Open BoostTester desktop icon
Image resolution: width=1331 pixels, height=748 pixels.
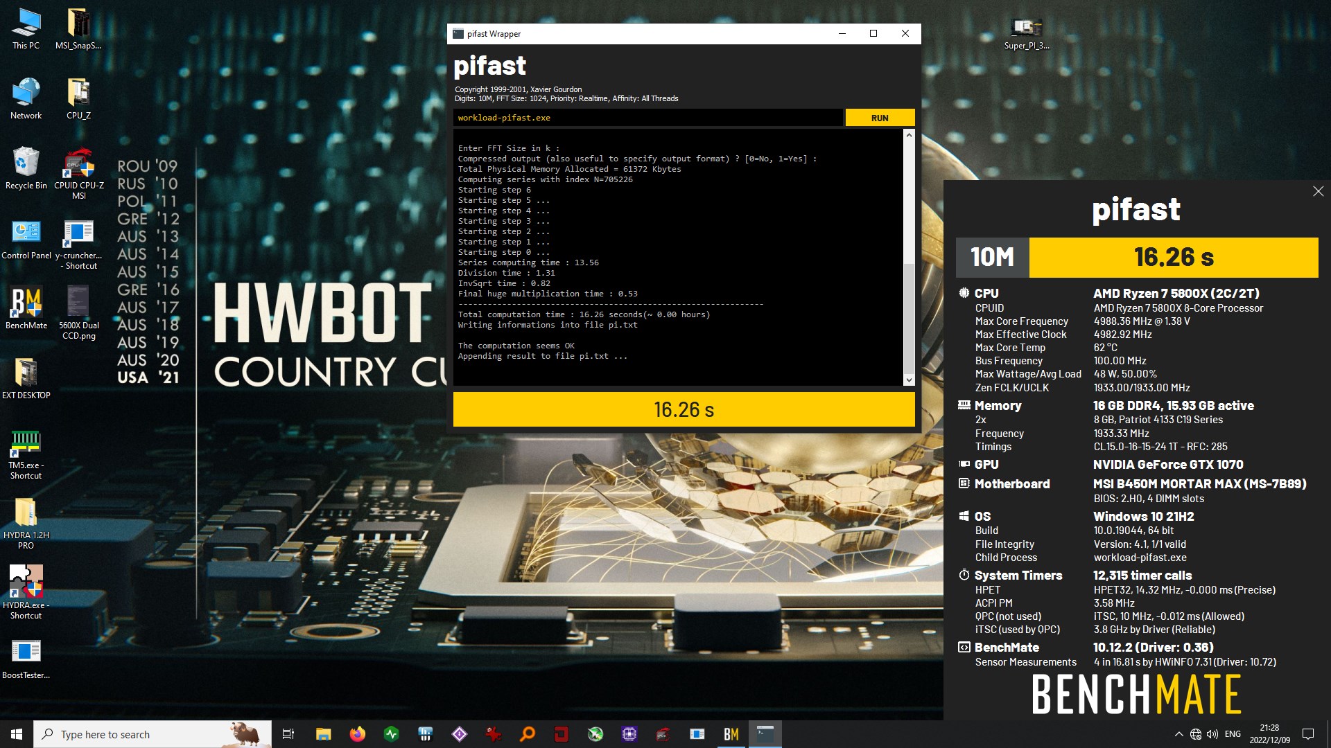[26, 659]
